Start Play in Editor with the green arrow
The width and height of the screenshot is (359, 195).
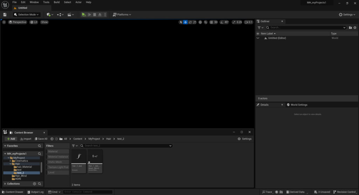tap(83, 14)
